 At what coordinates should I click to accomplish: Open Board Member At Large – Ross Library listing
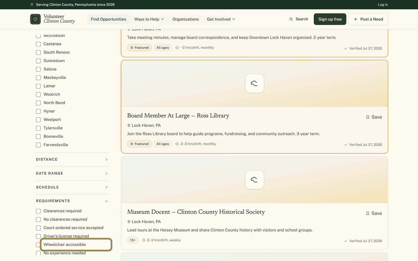(x=178, y=116)
